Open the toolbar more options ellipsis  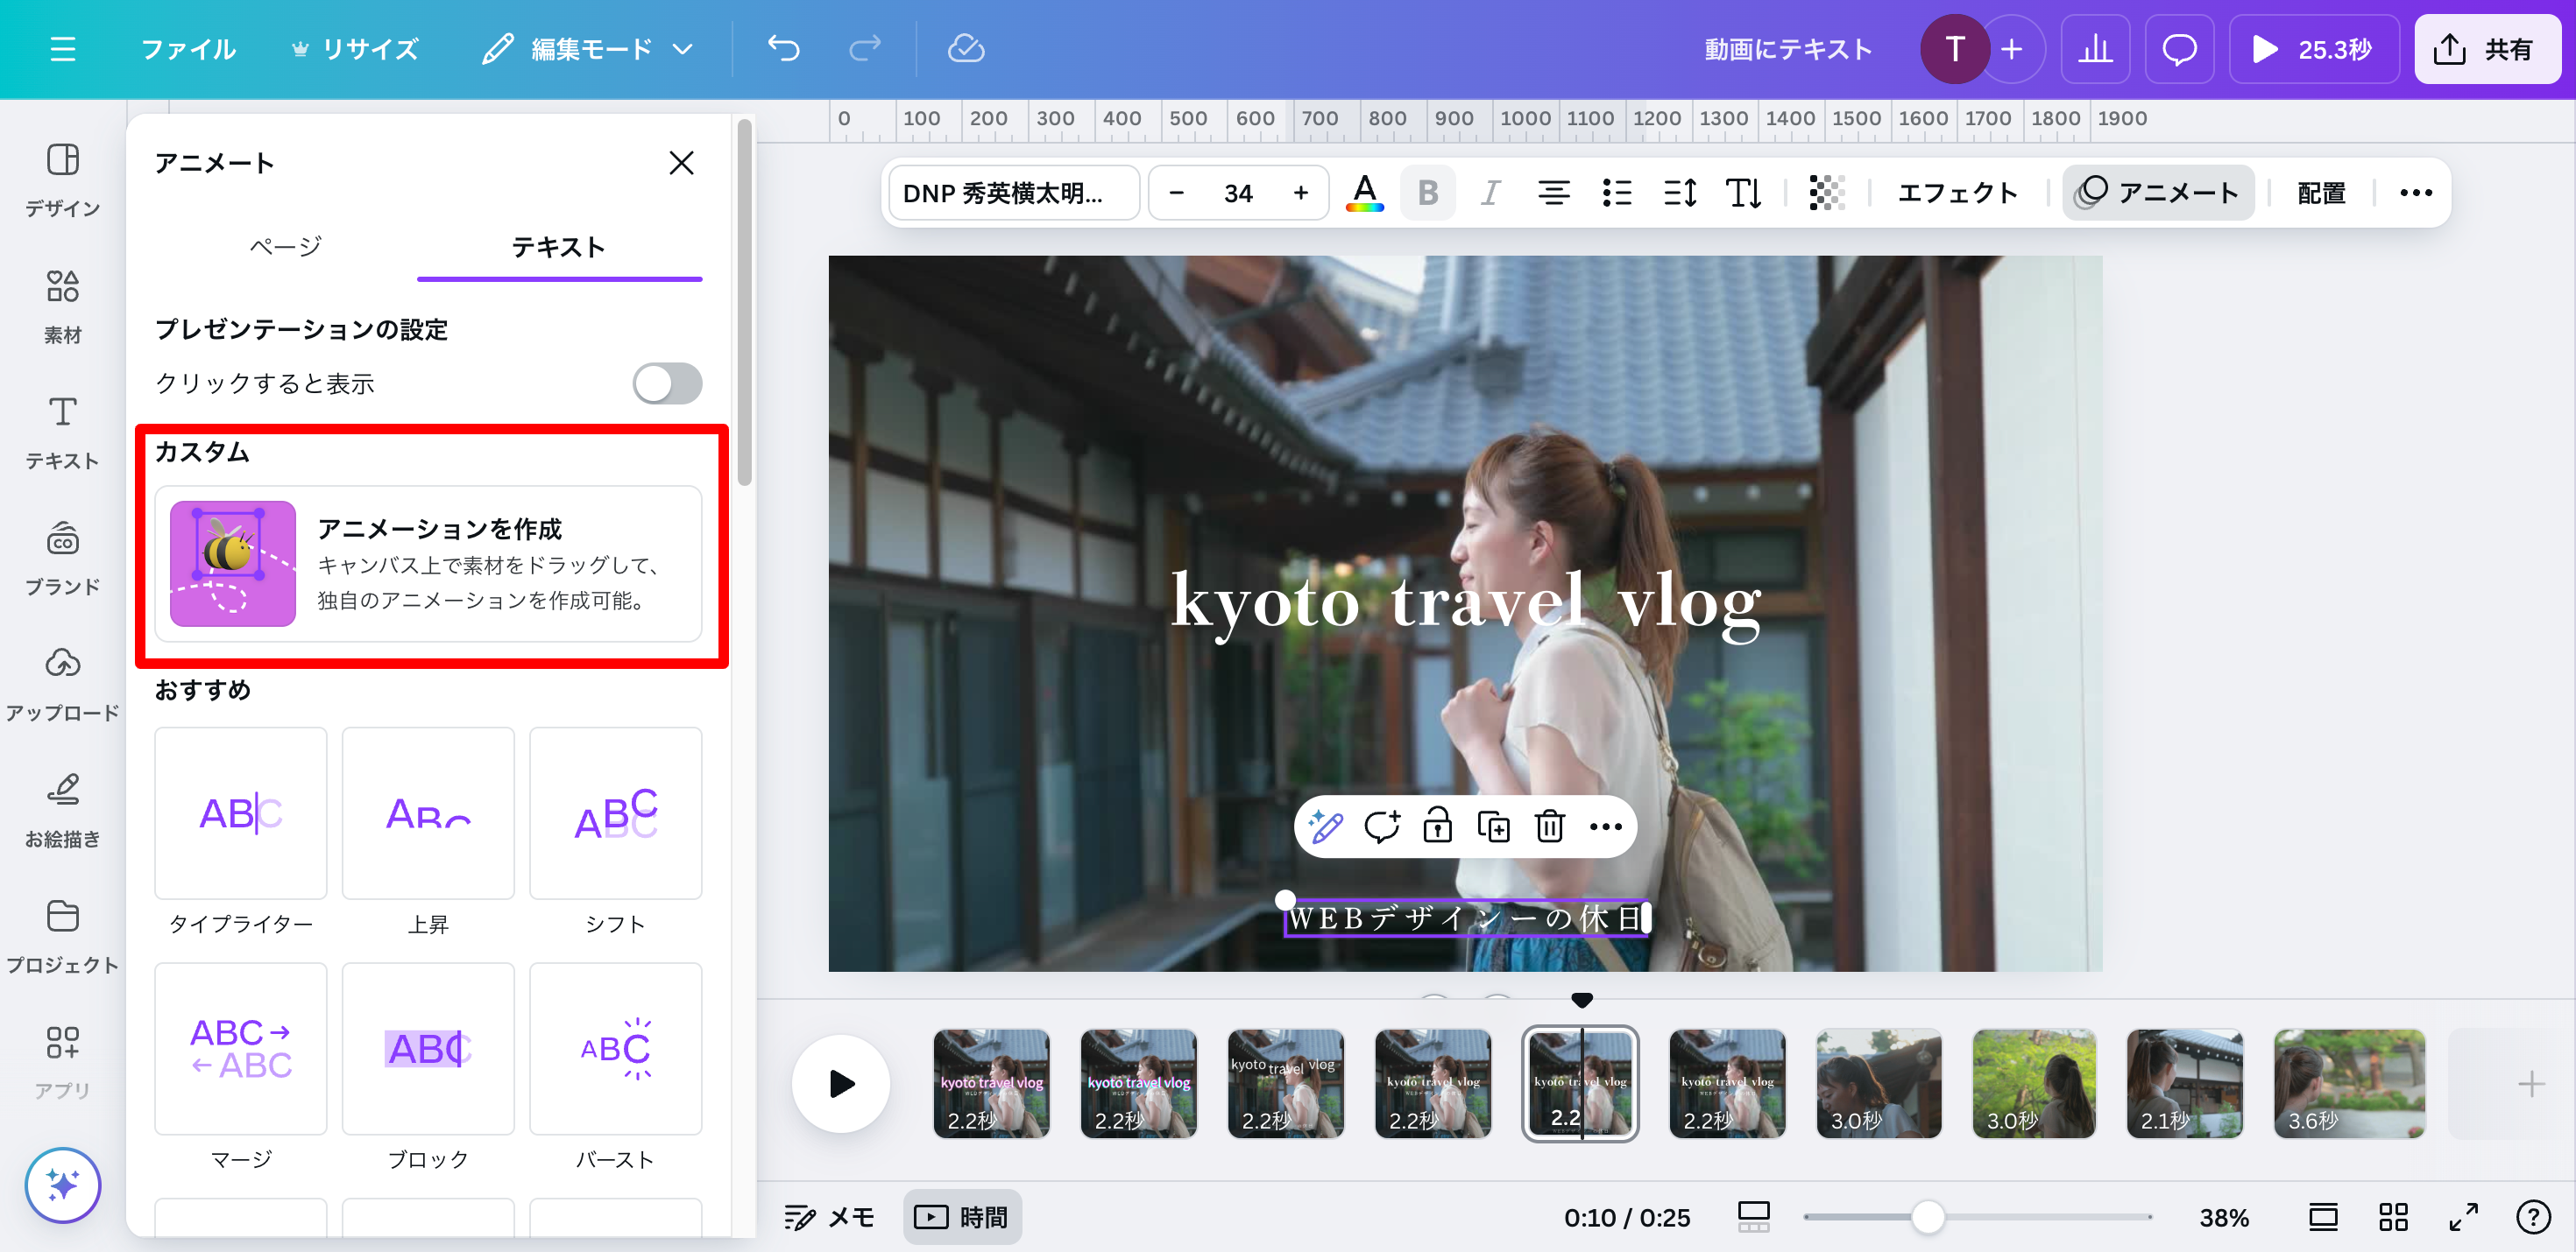pos(2415,193)
